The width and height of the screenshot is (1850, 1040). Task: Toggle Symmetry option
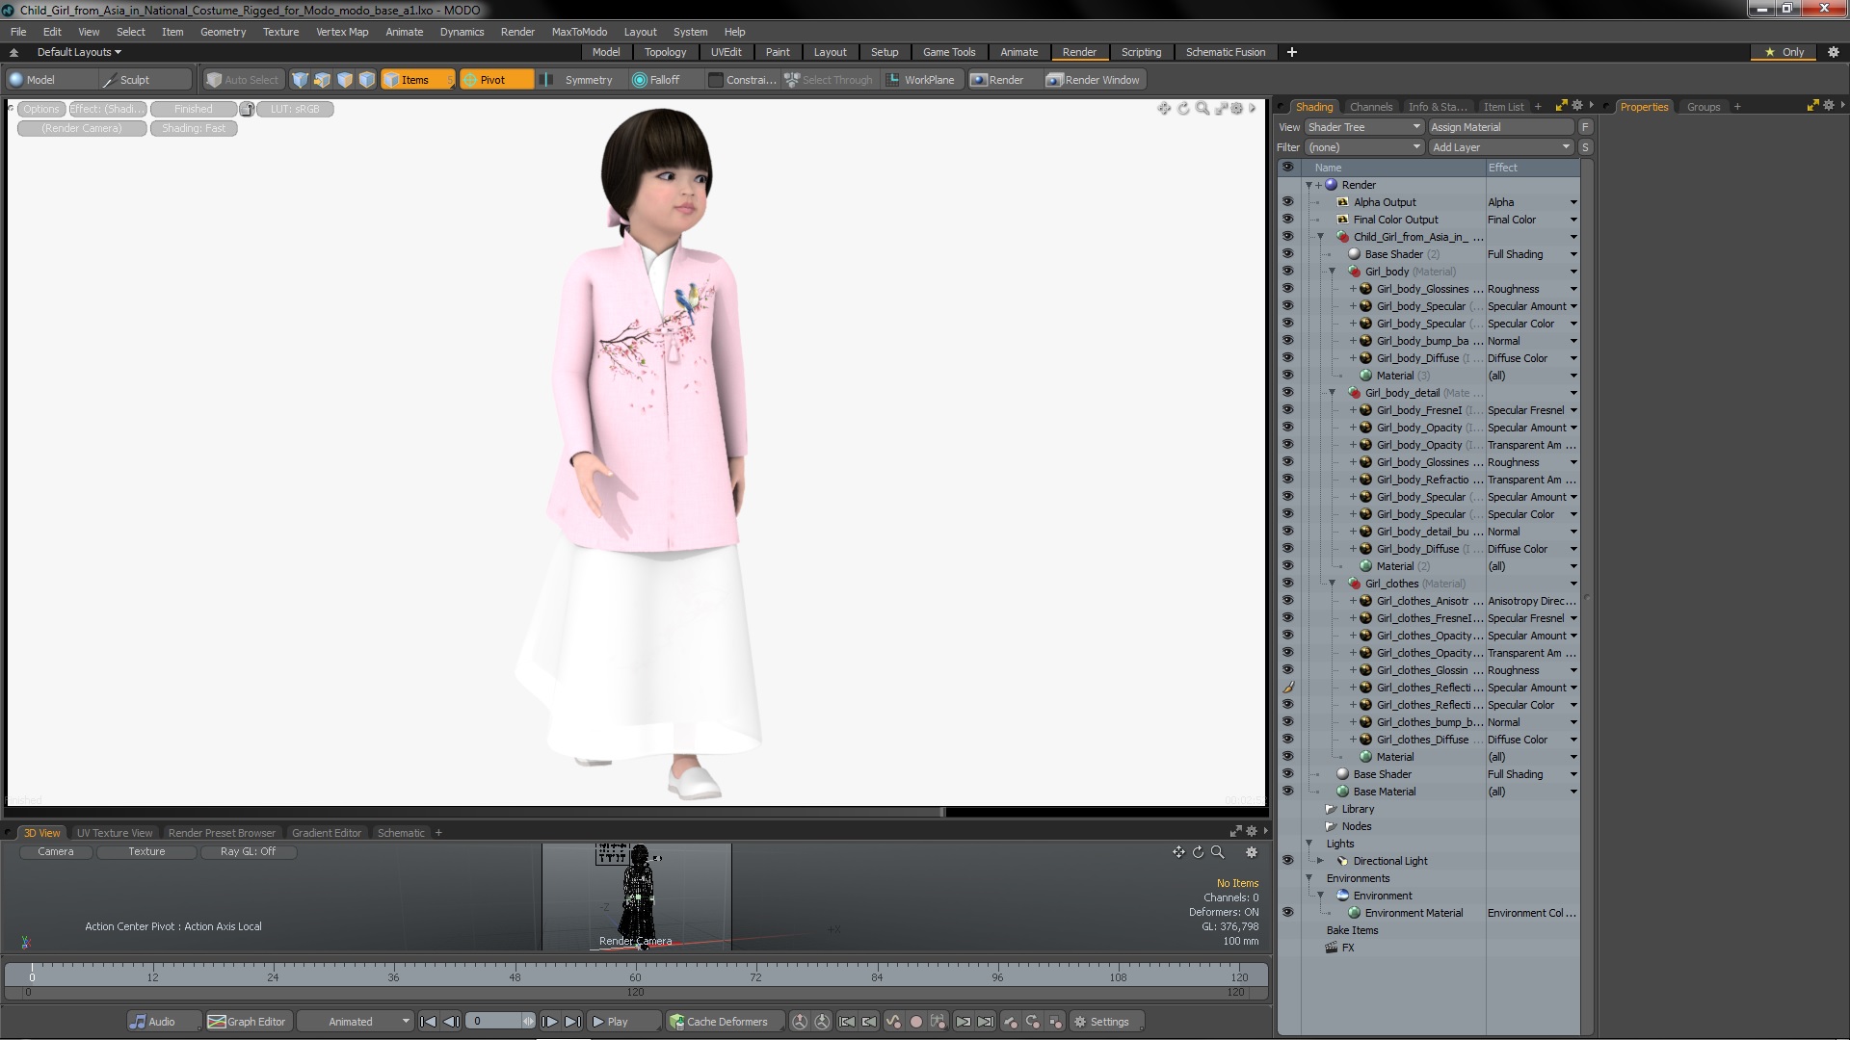point(576,80)
